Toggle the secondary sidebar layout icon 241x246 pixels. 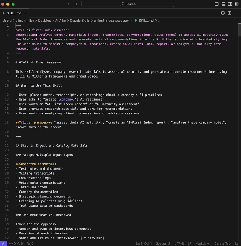[230, 4]
